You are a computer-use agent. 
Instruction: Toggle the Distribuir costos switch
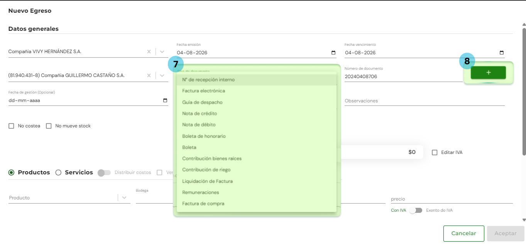coord(104,173)
